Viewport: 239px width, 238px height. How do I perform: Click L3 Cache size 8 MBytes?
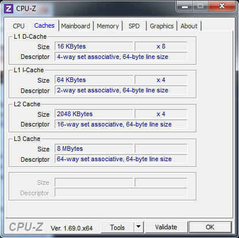(94, 148)
